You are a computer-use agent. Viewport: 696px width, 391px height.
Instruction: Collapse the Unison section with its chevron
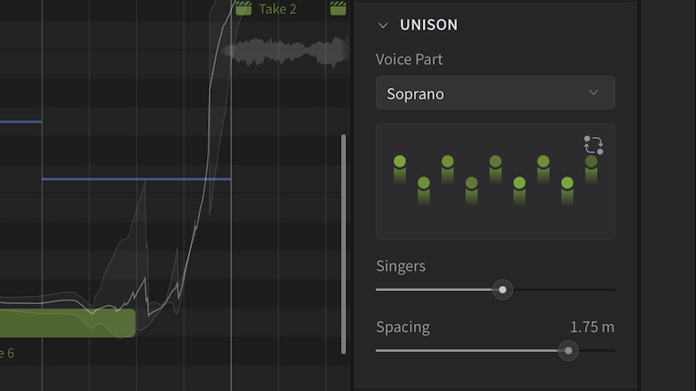(383, 25)
